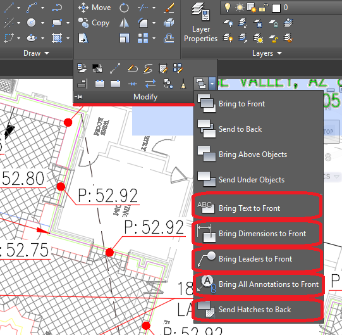342x335 pixels.
Task: Click the Offset tool icon
Action: (x=169, y=39)
